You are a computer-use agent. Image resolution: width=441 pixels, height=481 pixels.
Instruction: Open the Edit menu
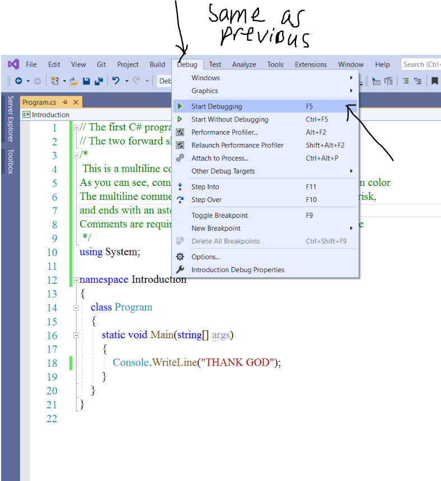(x=54, y=64)
